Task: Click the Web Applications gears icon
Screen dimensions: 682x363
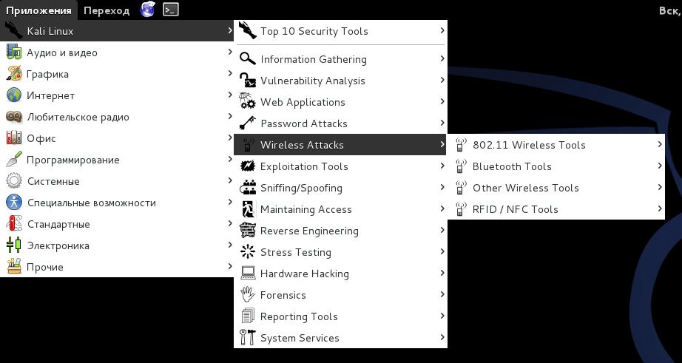Action: 248,102
